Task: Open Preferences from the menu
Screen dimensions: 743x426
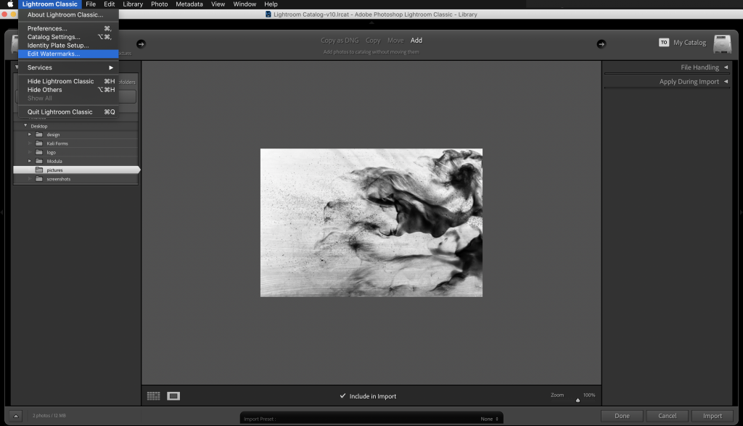Action: pos(68,28)
